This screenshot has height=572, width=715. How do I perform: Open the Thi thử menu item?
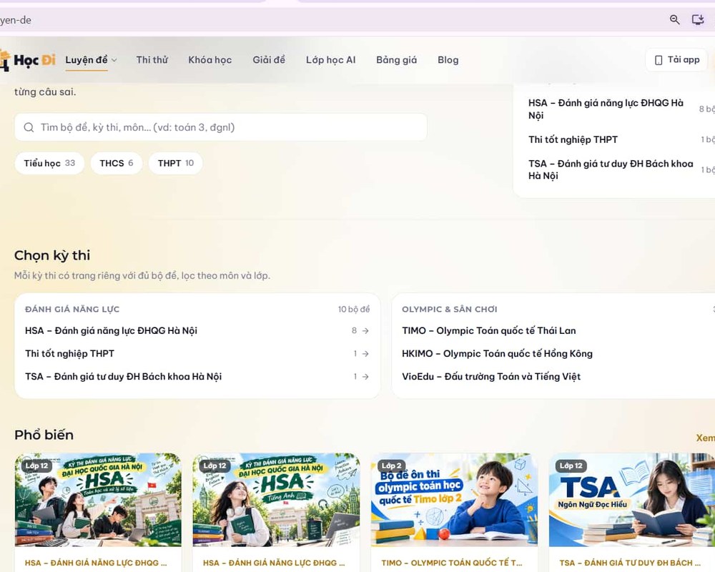pyautogui.click(x=152, y=60)
